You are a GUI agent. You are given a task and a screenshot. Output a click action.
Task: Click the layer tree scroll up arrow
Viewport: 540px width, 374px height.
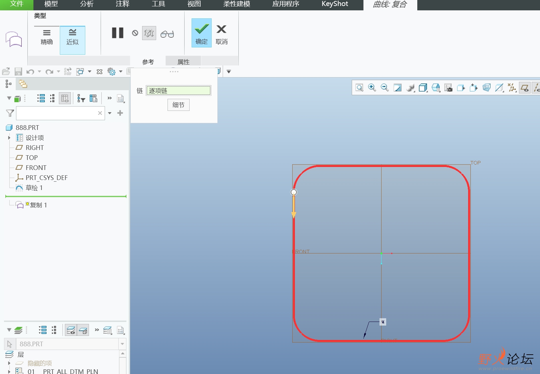point(123,353)
